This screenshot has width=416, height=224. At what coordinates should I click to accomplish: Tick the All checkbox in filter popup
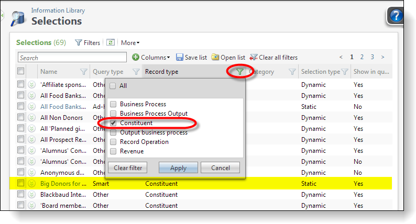(113, 86)
